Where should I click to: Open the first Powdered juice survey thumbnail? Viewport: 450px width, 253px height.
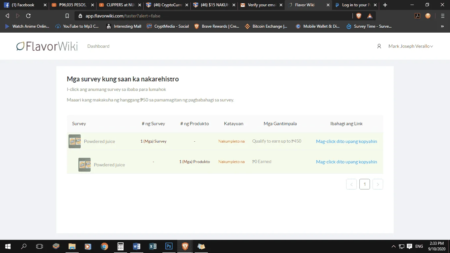point(74,141)
